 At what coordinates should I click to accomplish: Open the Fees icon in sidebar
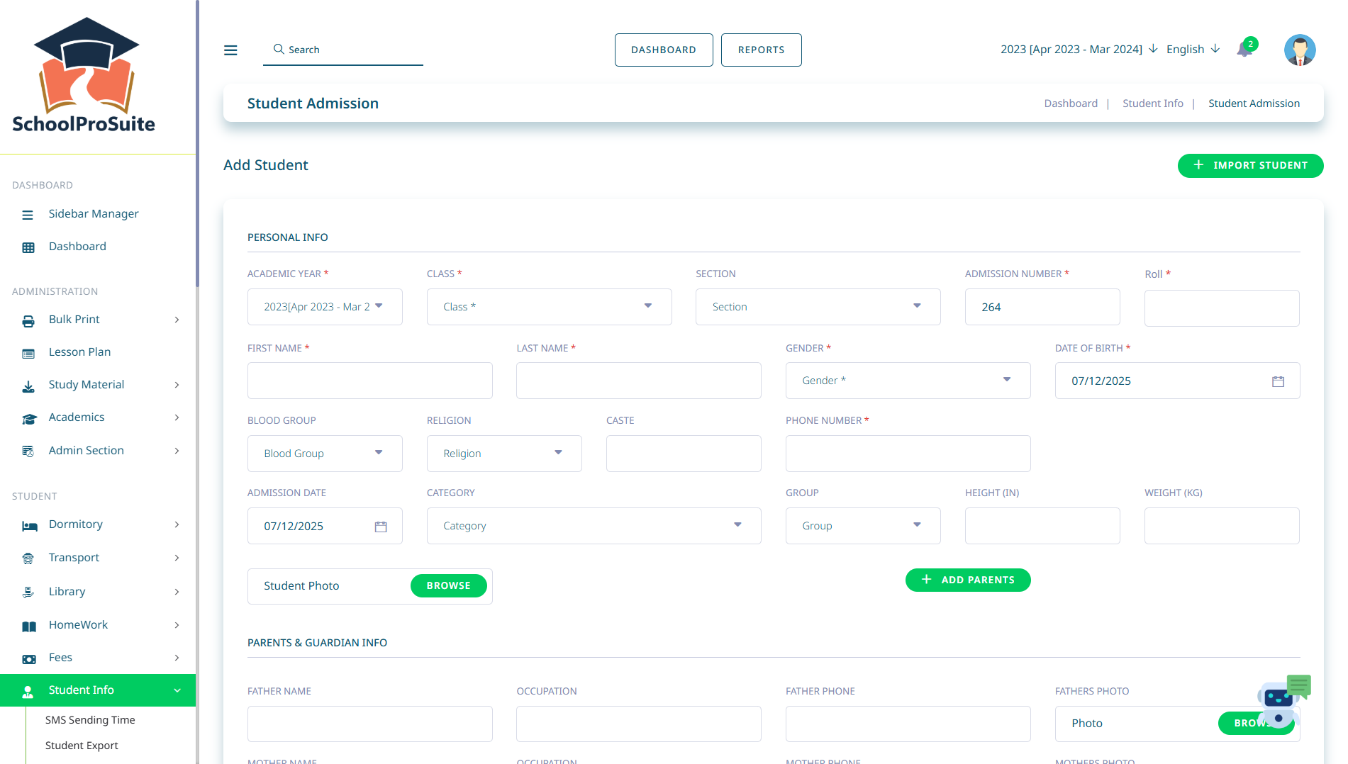(x=28, y=658)
